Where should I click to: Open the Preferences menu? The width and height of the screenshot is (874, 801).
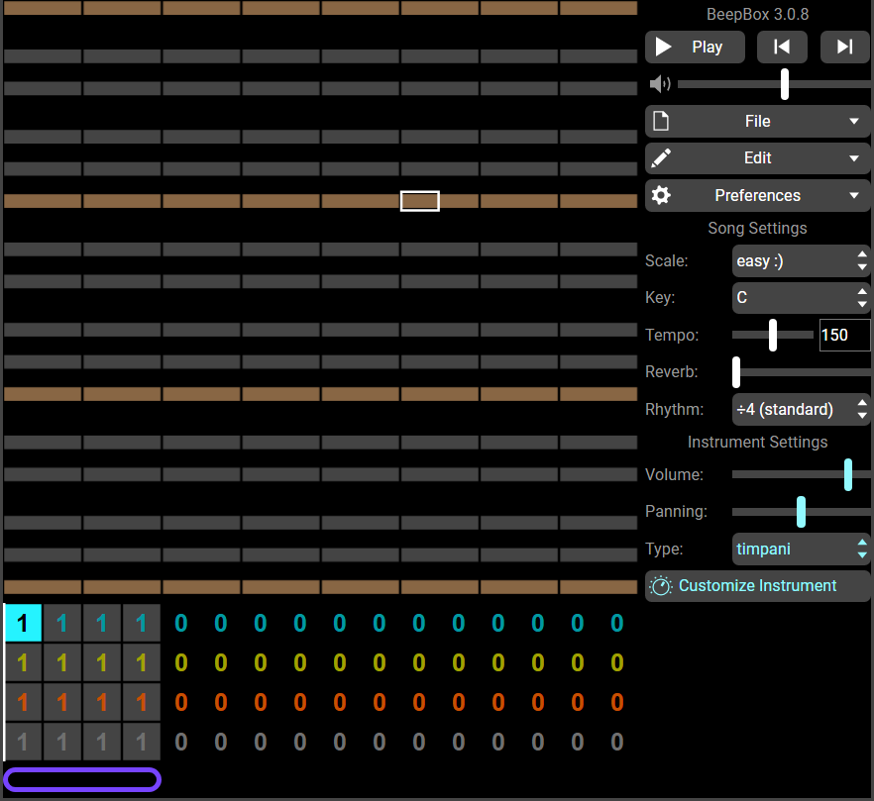click(x=757, y=195)
